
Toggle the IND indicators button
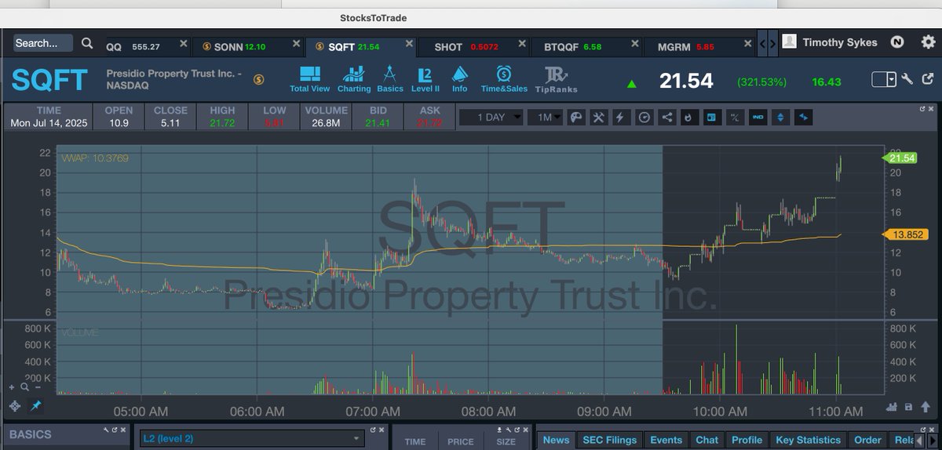(x=758, y=118)
